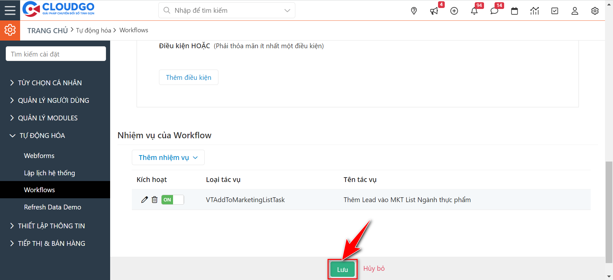This screenshot has height=280, width=613.
Task: Open the hamburger main menu
Action: click(x=10, y=10)
